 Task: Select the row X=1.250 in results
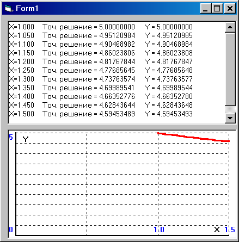pos(101,70)
